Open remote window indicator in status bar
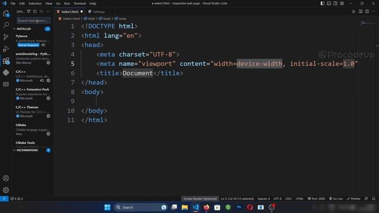Viewport: 379px width, 213px height. point(4,199)
